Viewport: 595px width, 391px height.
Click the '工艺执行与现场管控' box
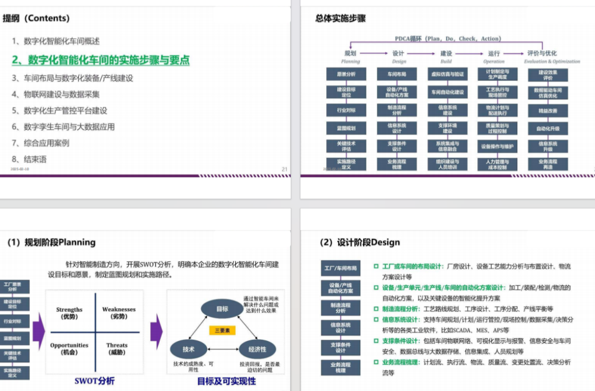(x=497, y=92)
